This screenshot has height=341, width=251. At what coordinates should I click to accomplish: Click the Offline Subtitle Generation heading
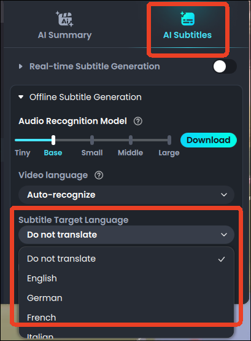pyautogui.click(x=85, y=97)
